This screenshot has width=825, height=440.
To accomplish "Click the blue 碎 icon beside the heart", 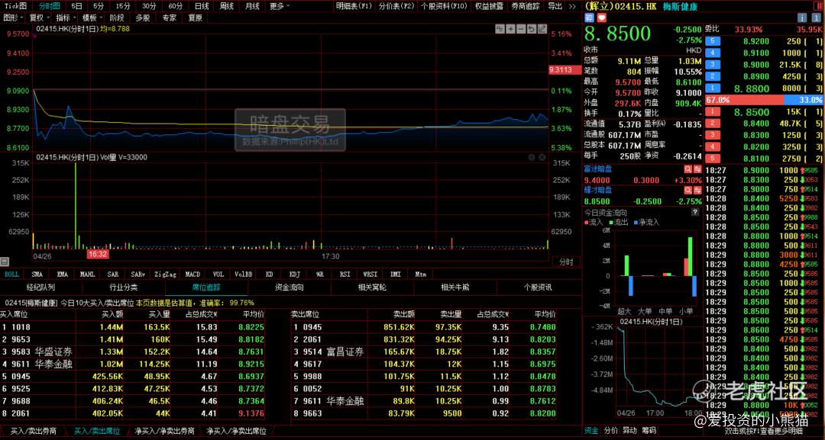I will click(x=589, y=18).
